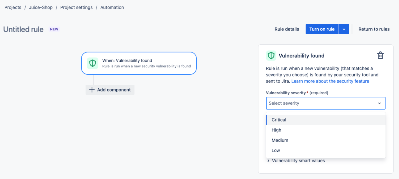Click the Select severity input field

point(318,103)
